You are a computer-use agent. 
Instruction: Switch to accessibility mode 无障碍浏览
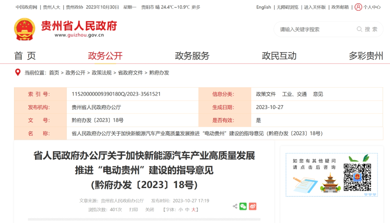(x=288, y=7)
